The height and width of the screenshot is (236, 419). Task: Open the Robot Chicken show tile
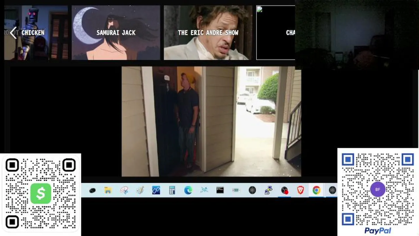[36, 32]
